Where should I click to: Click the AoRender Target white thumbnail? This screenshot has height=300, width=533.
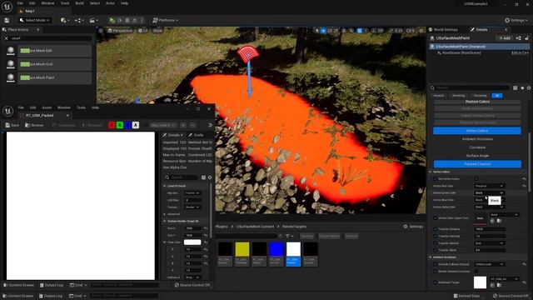click(x=480, y=282)
